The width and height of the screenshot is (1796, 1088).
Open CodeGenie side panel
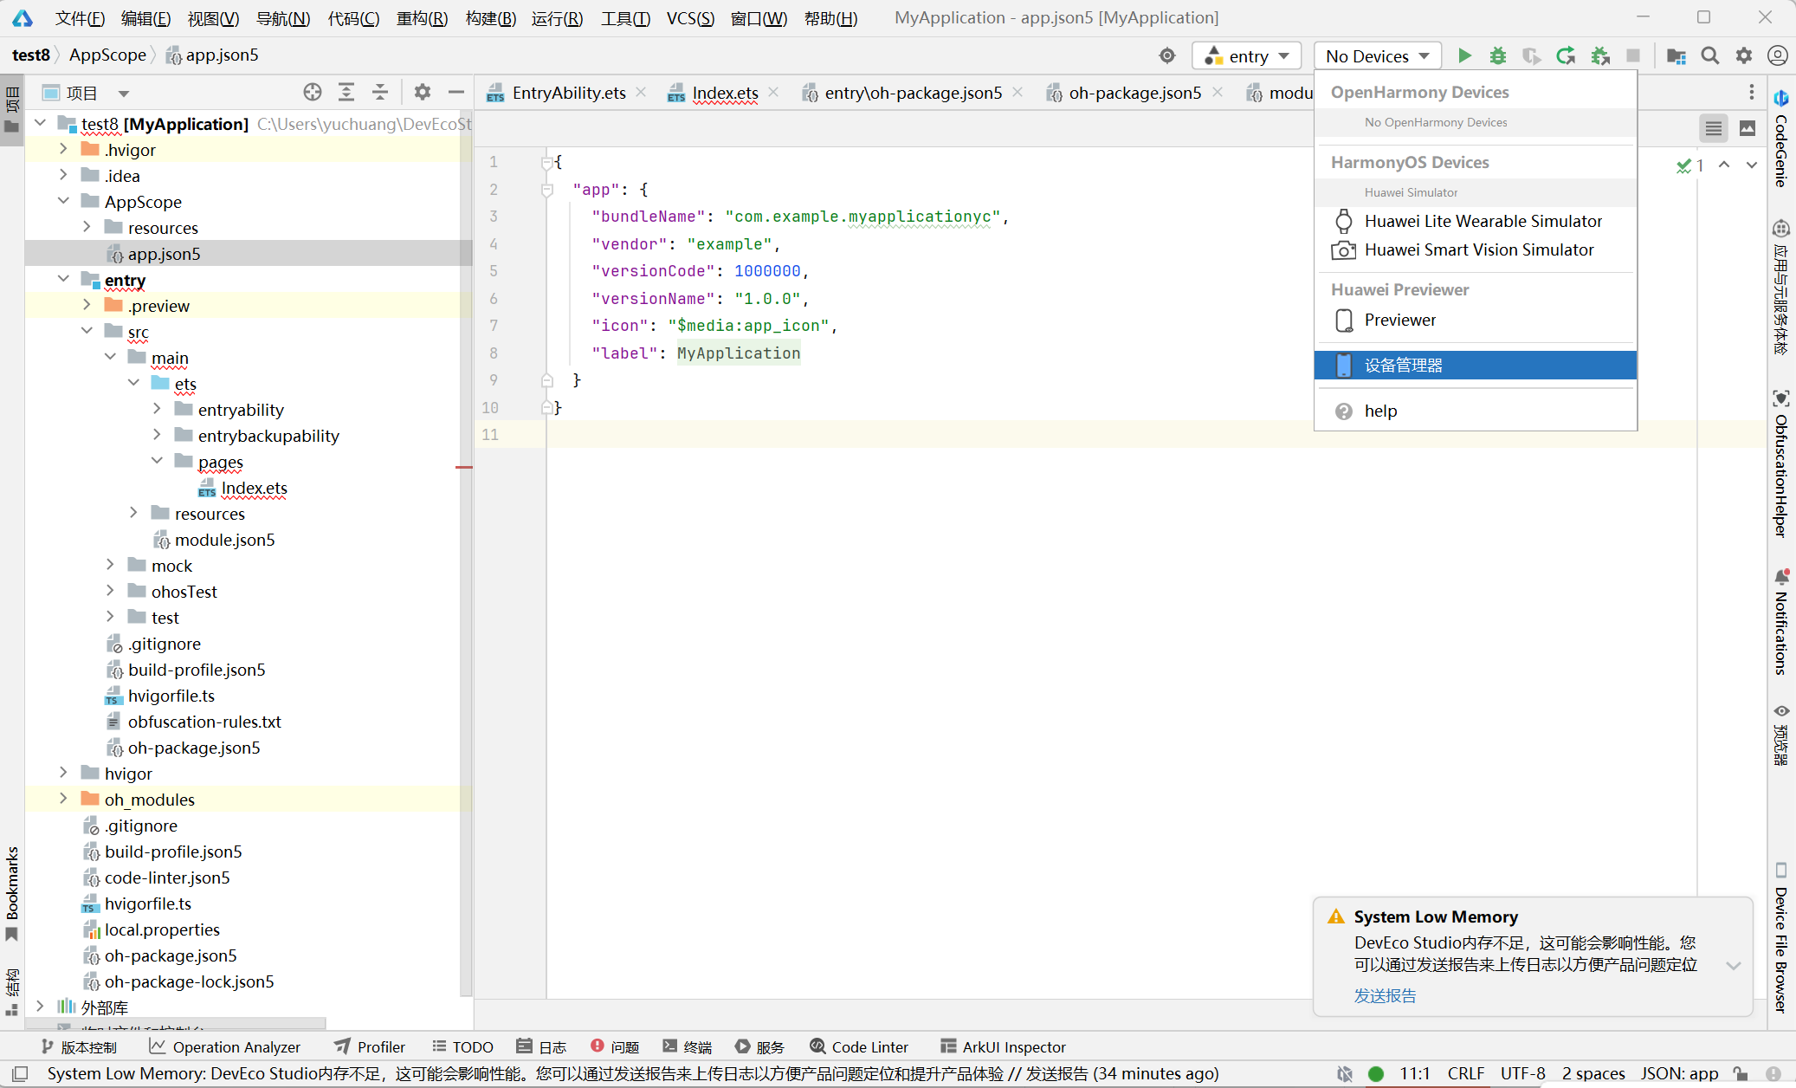[x=1780, y=139]
